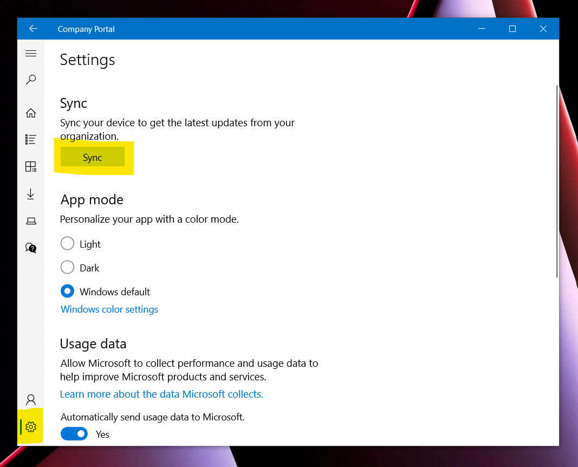Click the Sync button

[93, 158]
